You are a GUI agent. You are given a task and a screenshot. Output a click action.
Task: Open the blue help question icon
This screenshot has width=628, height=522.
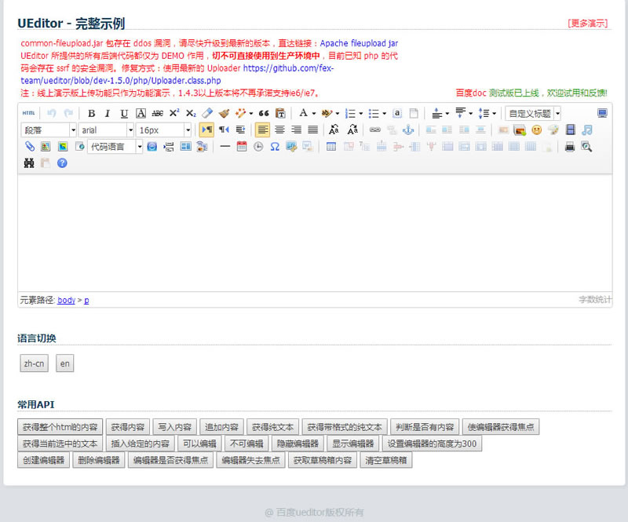point(62,163)
